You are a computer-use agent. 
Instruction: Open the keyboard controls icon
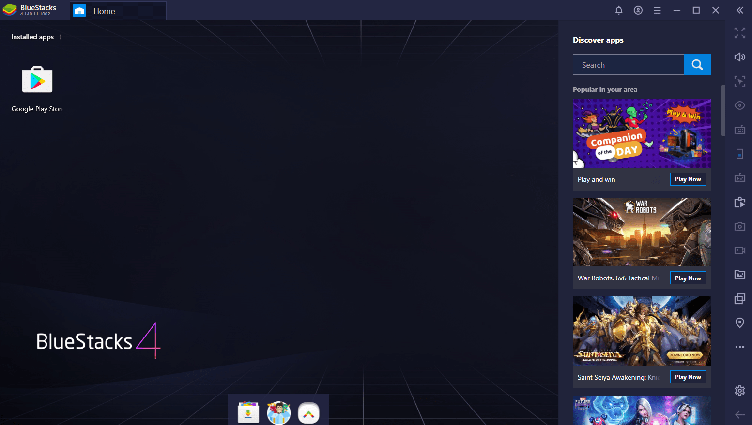click(x=739, y=130)
